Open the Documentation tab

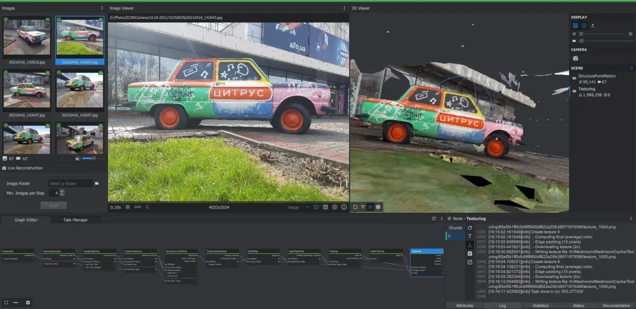coord(616,306)
